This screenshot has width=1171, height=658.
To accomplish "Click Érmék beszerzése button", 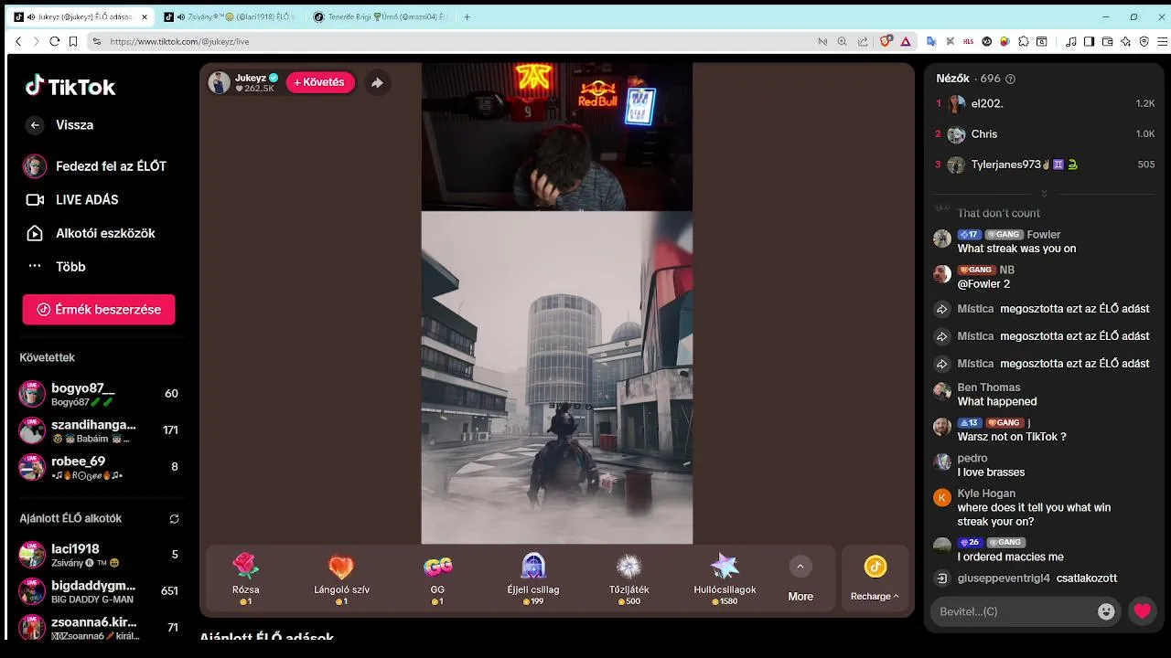I will (x=99, y=310).
